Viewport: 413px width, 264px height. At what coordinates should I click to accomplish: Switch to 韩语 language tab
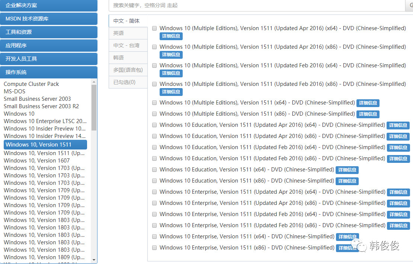coord(128,58)
